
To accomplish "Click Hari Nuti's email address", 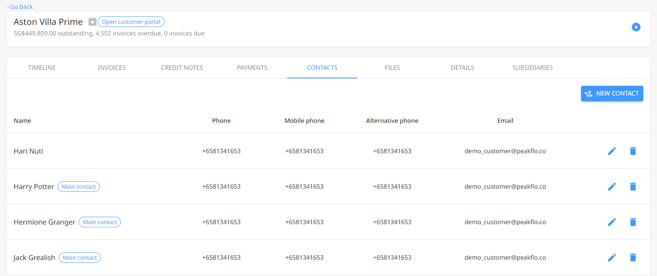I will pyautogui.click(x=505, y=151).
